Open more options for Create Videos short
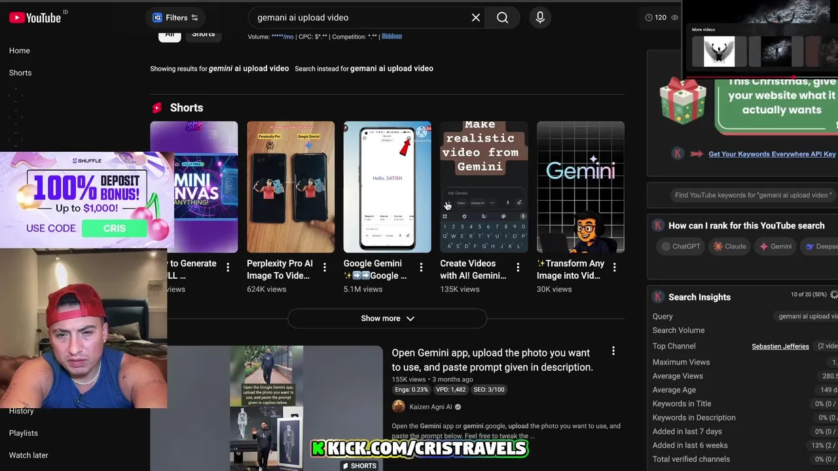 click(x=518, y=267)
